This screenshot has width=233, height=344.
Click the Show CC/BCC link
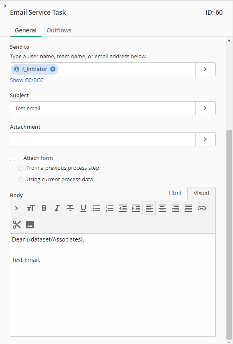click(x=27, y=80)
